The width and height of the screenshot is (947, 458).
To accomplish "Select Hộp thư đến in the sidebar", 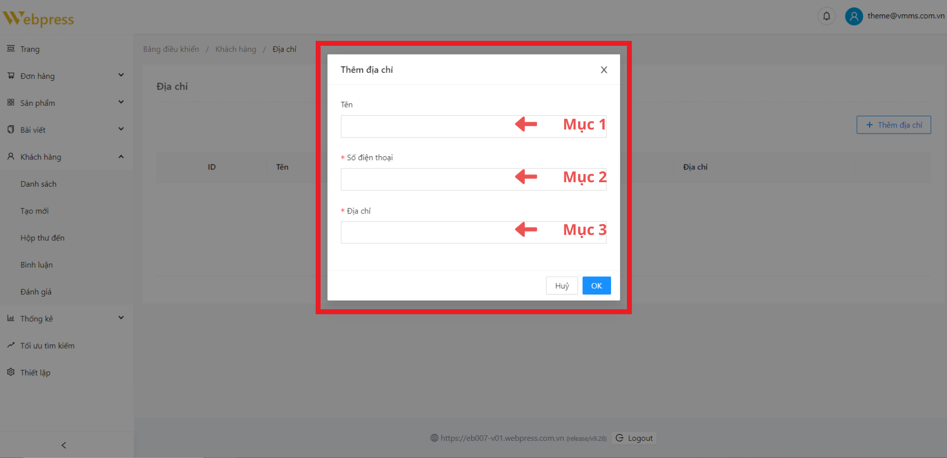I will point(42,238).
